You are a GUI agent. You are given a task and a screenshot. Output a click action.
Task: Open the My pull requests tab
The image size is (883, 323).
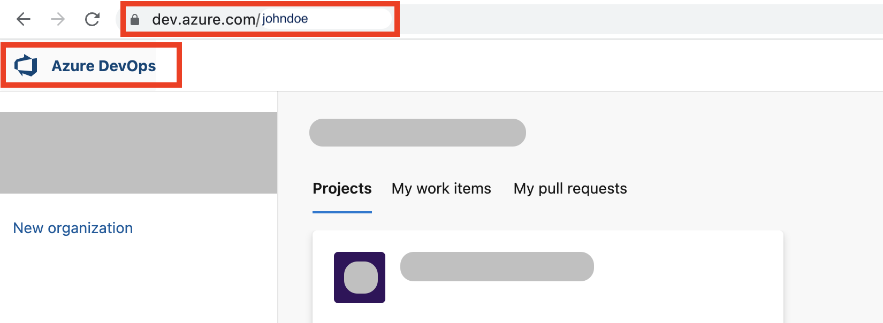570,189
